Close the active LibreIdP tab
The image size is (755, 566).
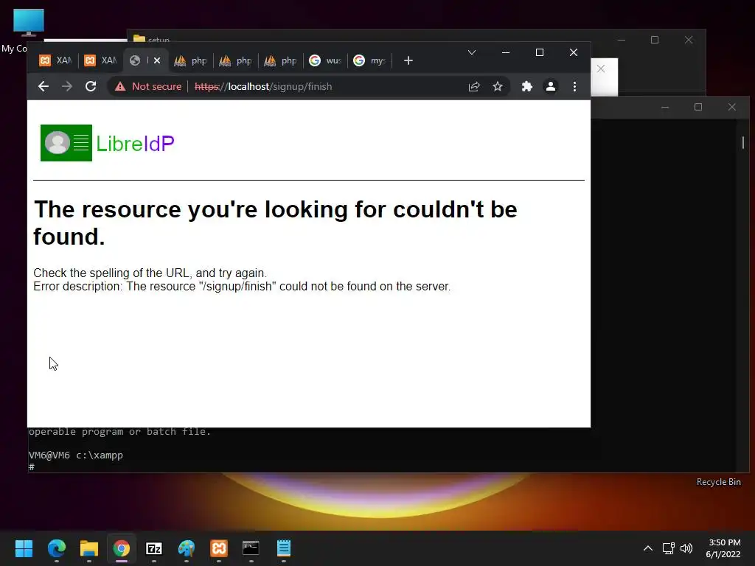click(x=157, y=60)
